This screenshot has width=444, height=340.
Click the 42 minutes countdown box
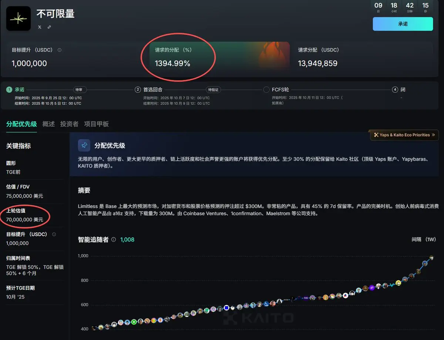coord(410,7)
